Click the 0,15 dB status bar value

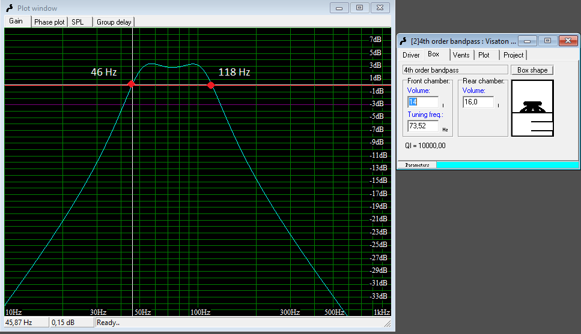pyautogui.click(x=71, y=323)
